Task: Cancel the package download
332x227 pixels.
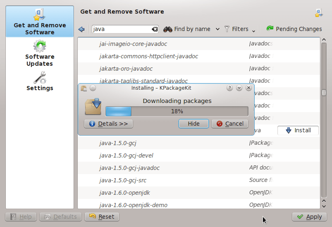Action: [230, 124]
